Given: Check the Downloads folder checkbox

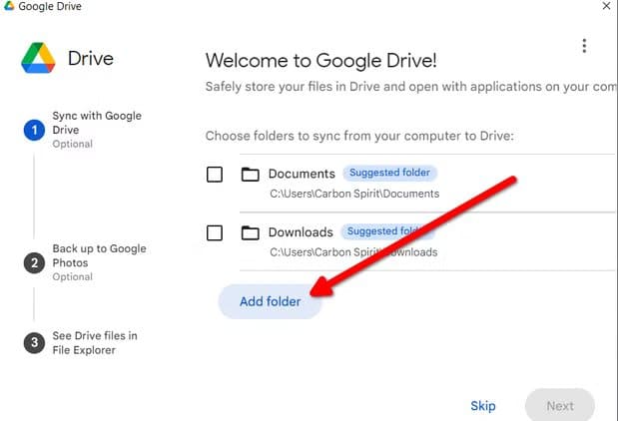Looking at the screenshot, I should tap(215, 232).
